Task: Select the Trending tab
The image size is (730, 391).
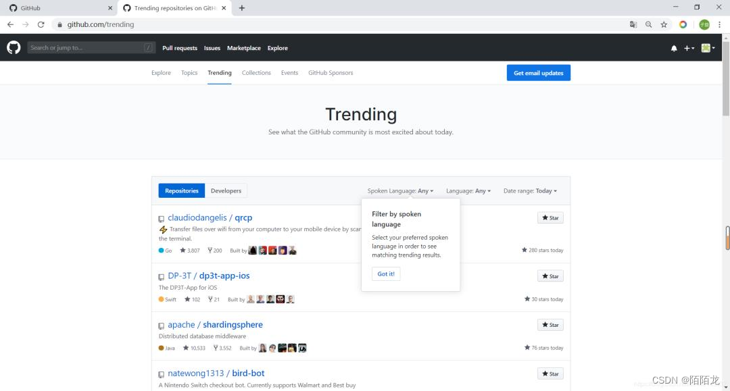Action: (219, 72)
